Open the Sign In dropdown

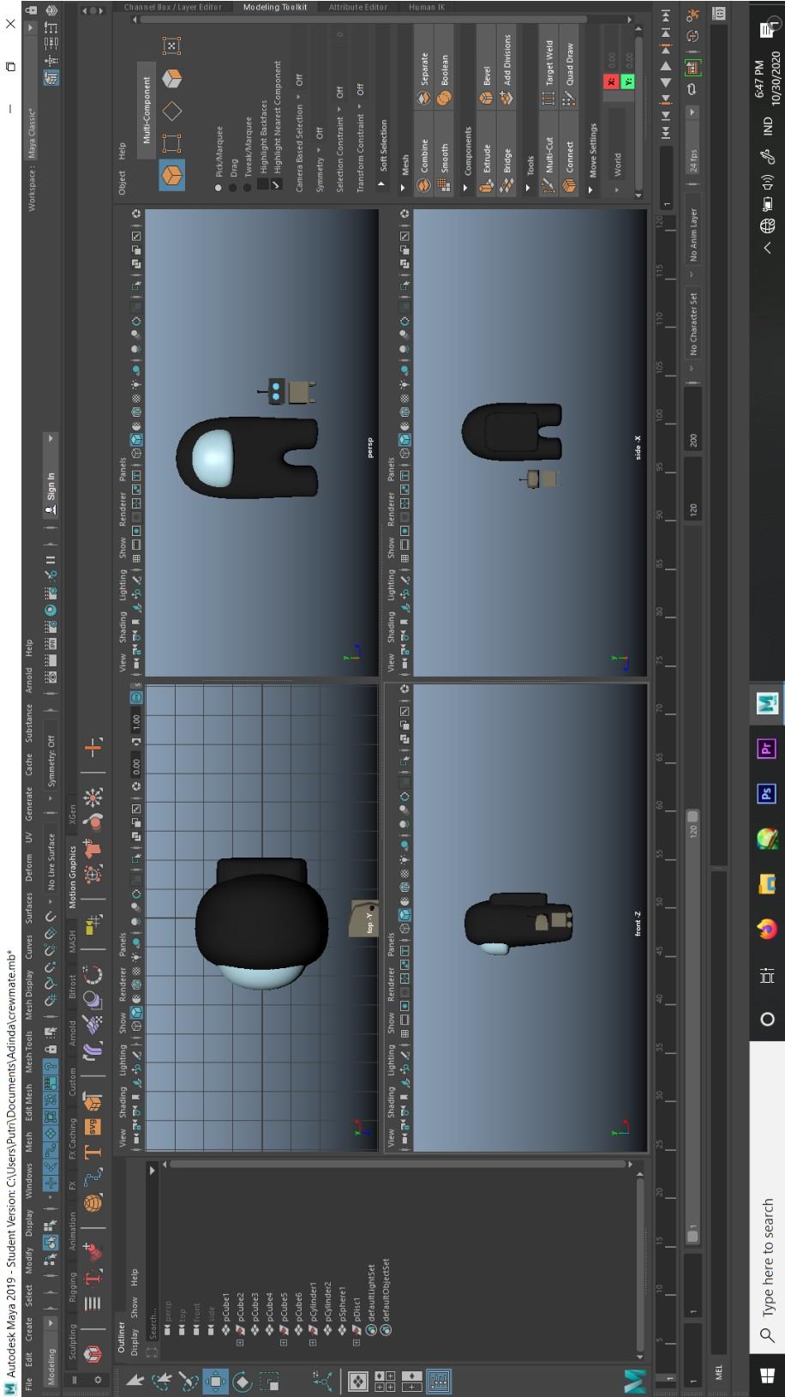coord(51,474)
